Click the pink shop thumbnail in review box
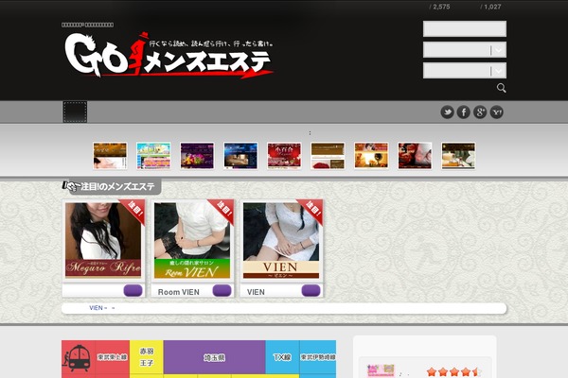The image size is (568, 378). (x=381, y=371)
